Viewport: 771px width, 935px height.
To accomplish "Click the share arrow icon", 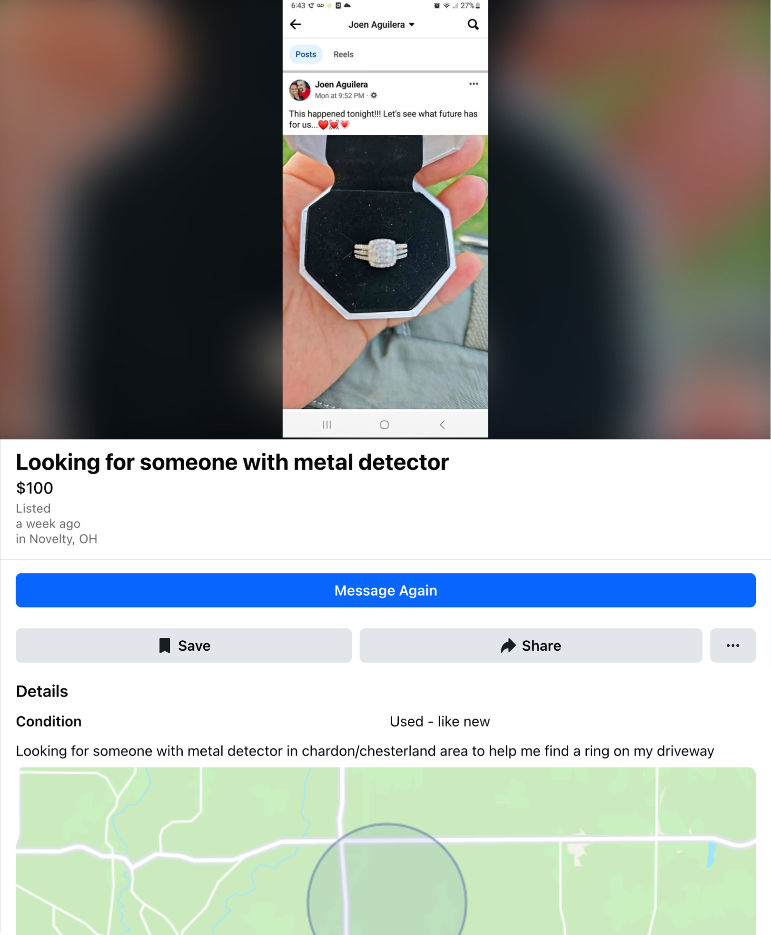I will (508, 646).
